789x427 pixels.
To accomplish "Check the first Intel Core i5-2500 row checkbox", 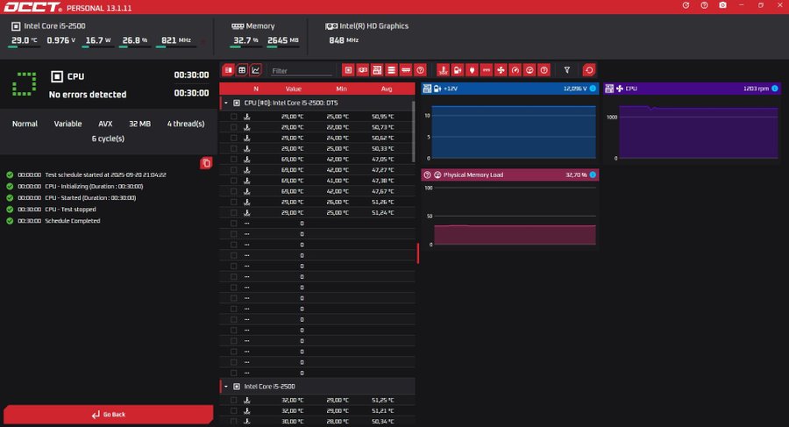I will (x=233, y=400).
